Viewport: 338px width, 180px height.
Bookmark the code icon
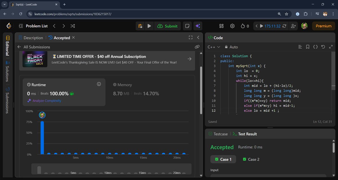[x=308, y=47]
